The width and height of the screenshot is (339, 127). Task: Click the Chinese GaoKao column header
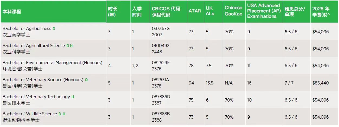click(x=233, y=11)
